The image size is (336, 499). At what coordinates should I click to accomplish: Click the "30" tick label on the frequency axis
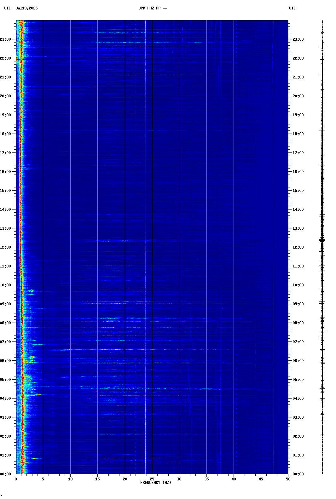(x=179, y=479)
